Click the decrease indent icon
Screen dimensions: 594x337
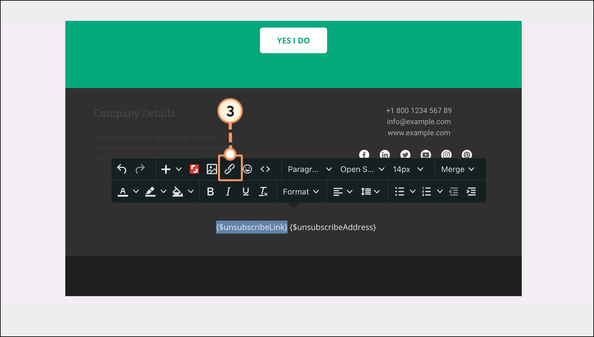[454, 192]
